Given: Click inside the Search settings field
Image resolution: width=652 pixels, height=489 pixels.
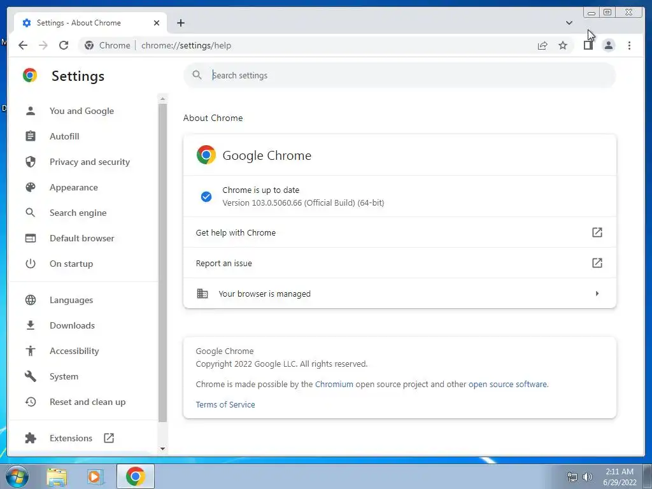Looking at the screenshot, I should tap(400, 75).
